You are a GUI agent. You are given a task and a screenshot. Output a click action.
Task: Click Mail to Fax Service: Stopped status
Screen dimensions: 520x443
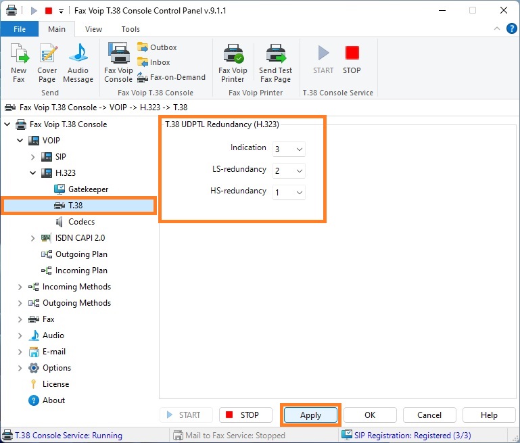235,436
